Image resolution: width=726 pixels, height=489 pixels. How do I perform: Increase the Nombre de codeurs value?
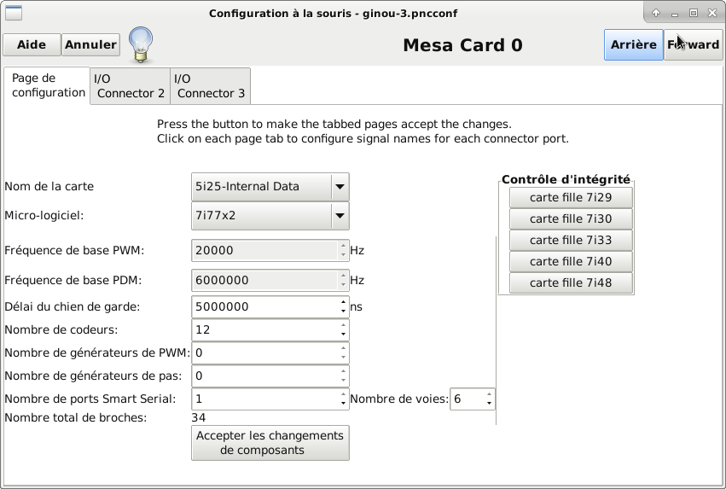point(343,325)
